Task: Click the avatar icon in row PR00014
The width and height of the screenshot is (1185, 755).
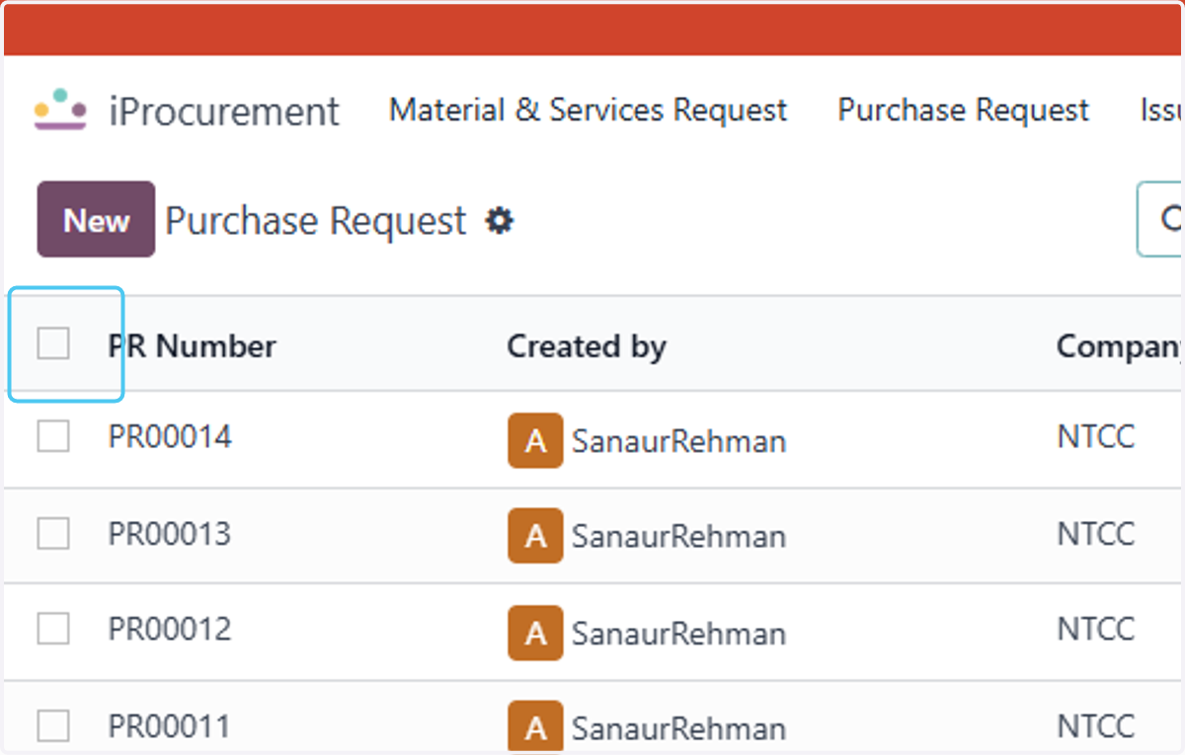Action: [535, 440]
